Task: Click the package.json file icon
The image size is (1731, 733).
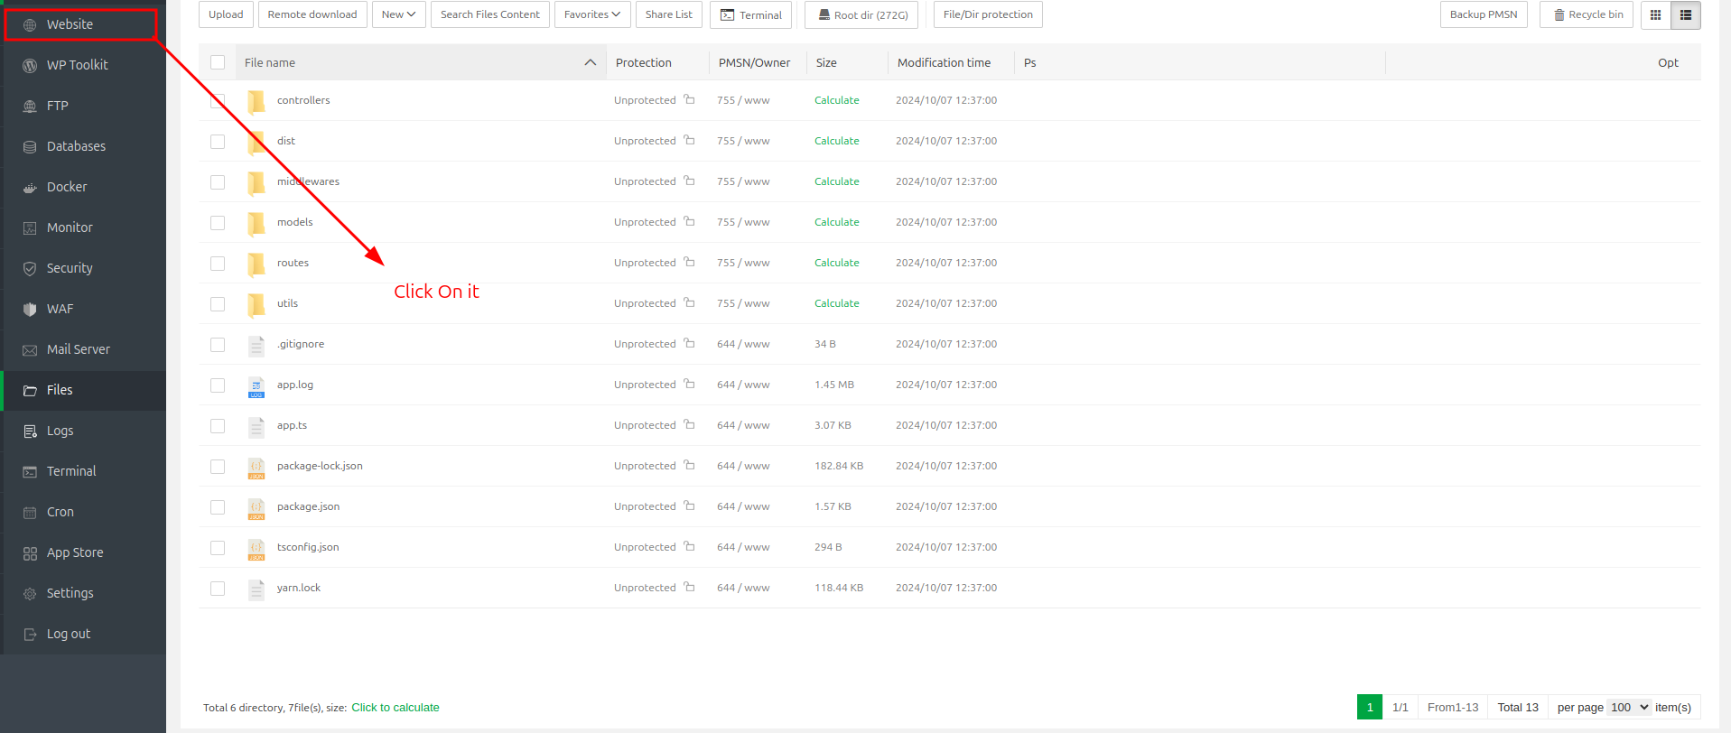Action: (x=256, y=508)
